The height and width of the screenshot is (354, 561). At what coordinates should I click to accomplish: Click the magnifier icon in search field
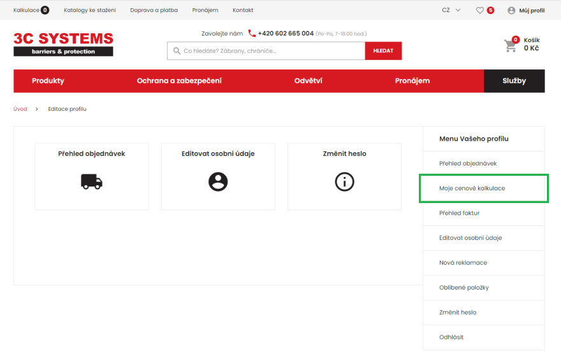177,51
